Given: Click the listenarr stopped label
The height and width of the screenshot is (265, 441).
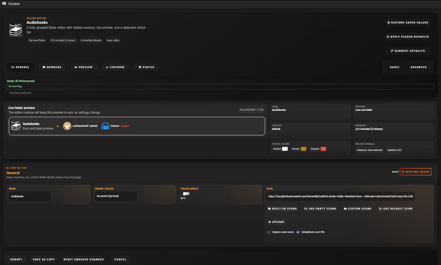Looking at the screenshot, I should 120,126.
